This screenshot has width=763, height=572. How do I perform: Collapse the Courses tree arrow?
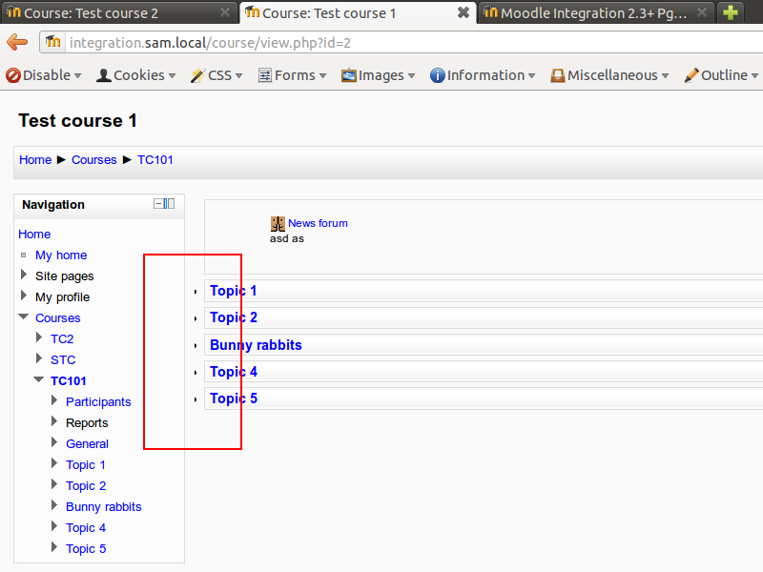coord(23,317)
